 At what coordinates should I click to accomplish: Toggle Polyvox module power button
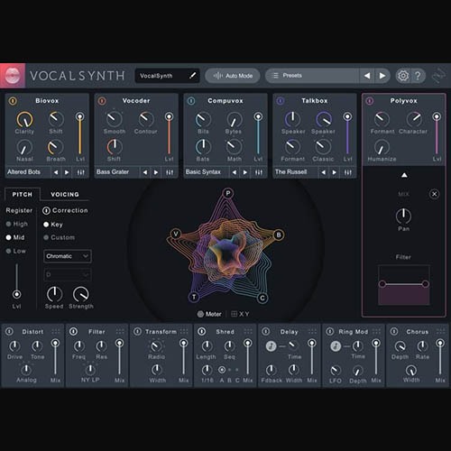(x=370, y=101)
